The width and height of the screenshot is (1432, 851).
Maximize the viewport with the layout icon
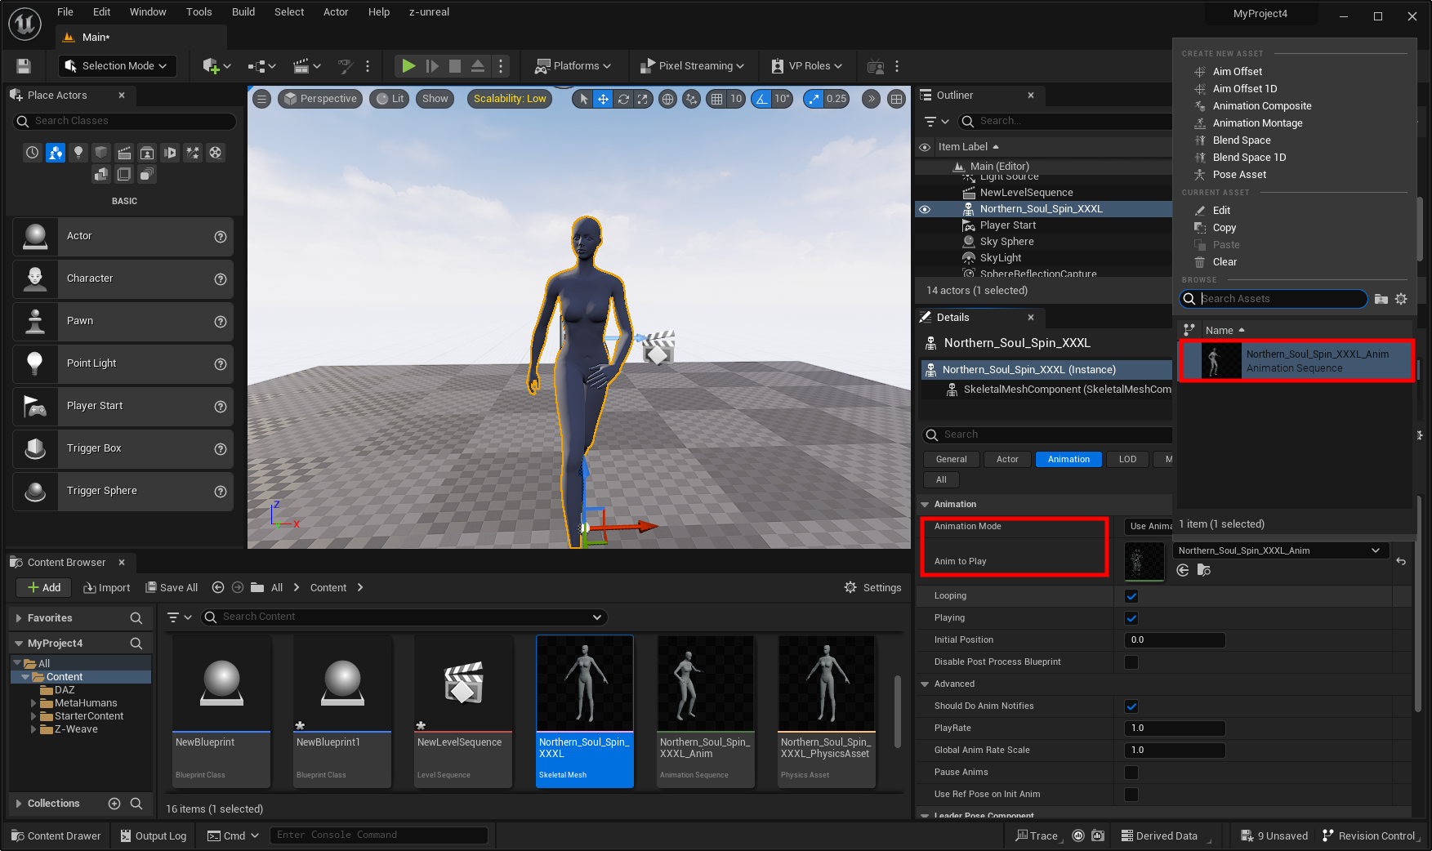tap(896, 99)
